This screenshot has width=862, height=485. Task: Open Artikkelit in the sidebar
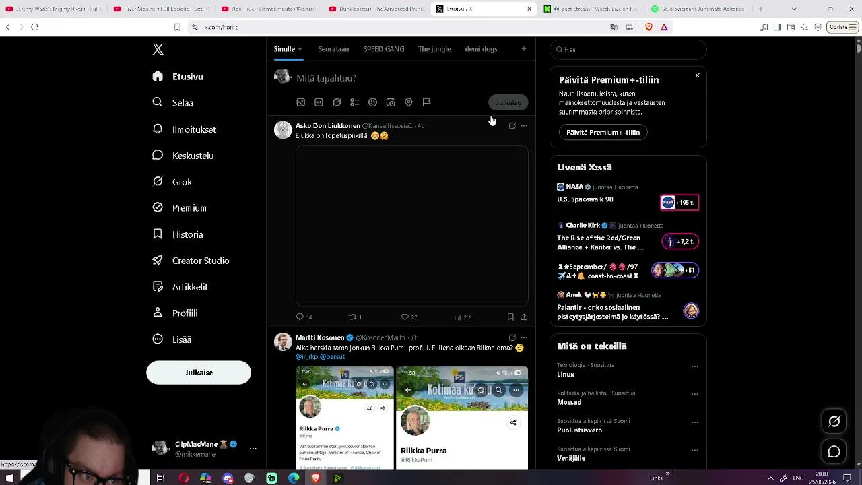(180, 287)
